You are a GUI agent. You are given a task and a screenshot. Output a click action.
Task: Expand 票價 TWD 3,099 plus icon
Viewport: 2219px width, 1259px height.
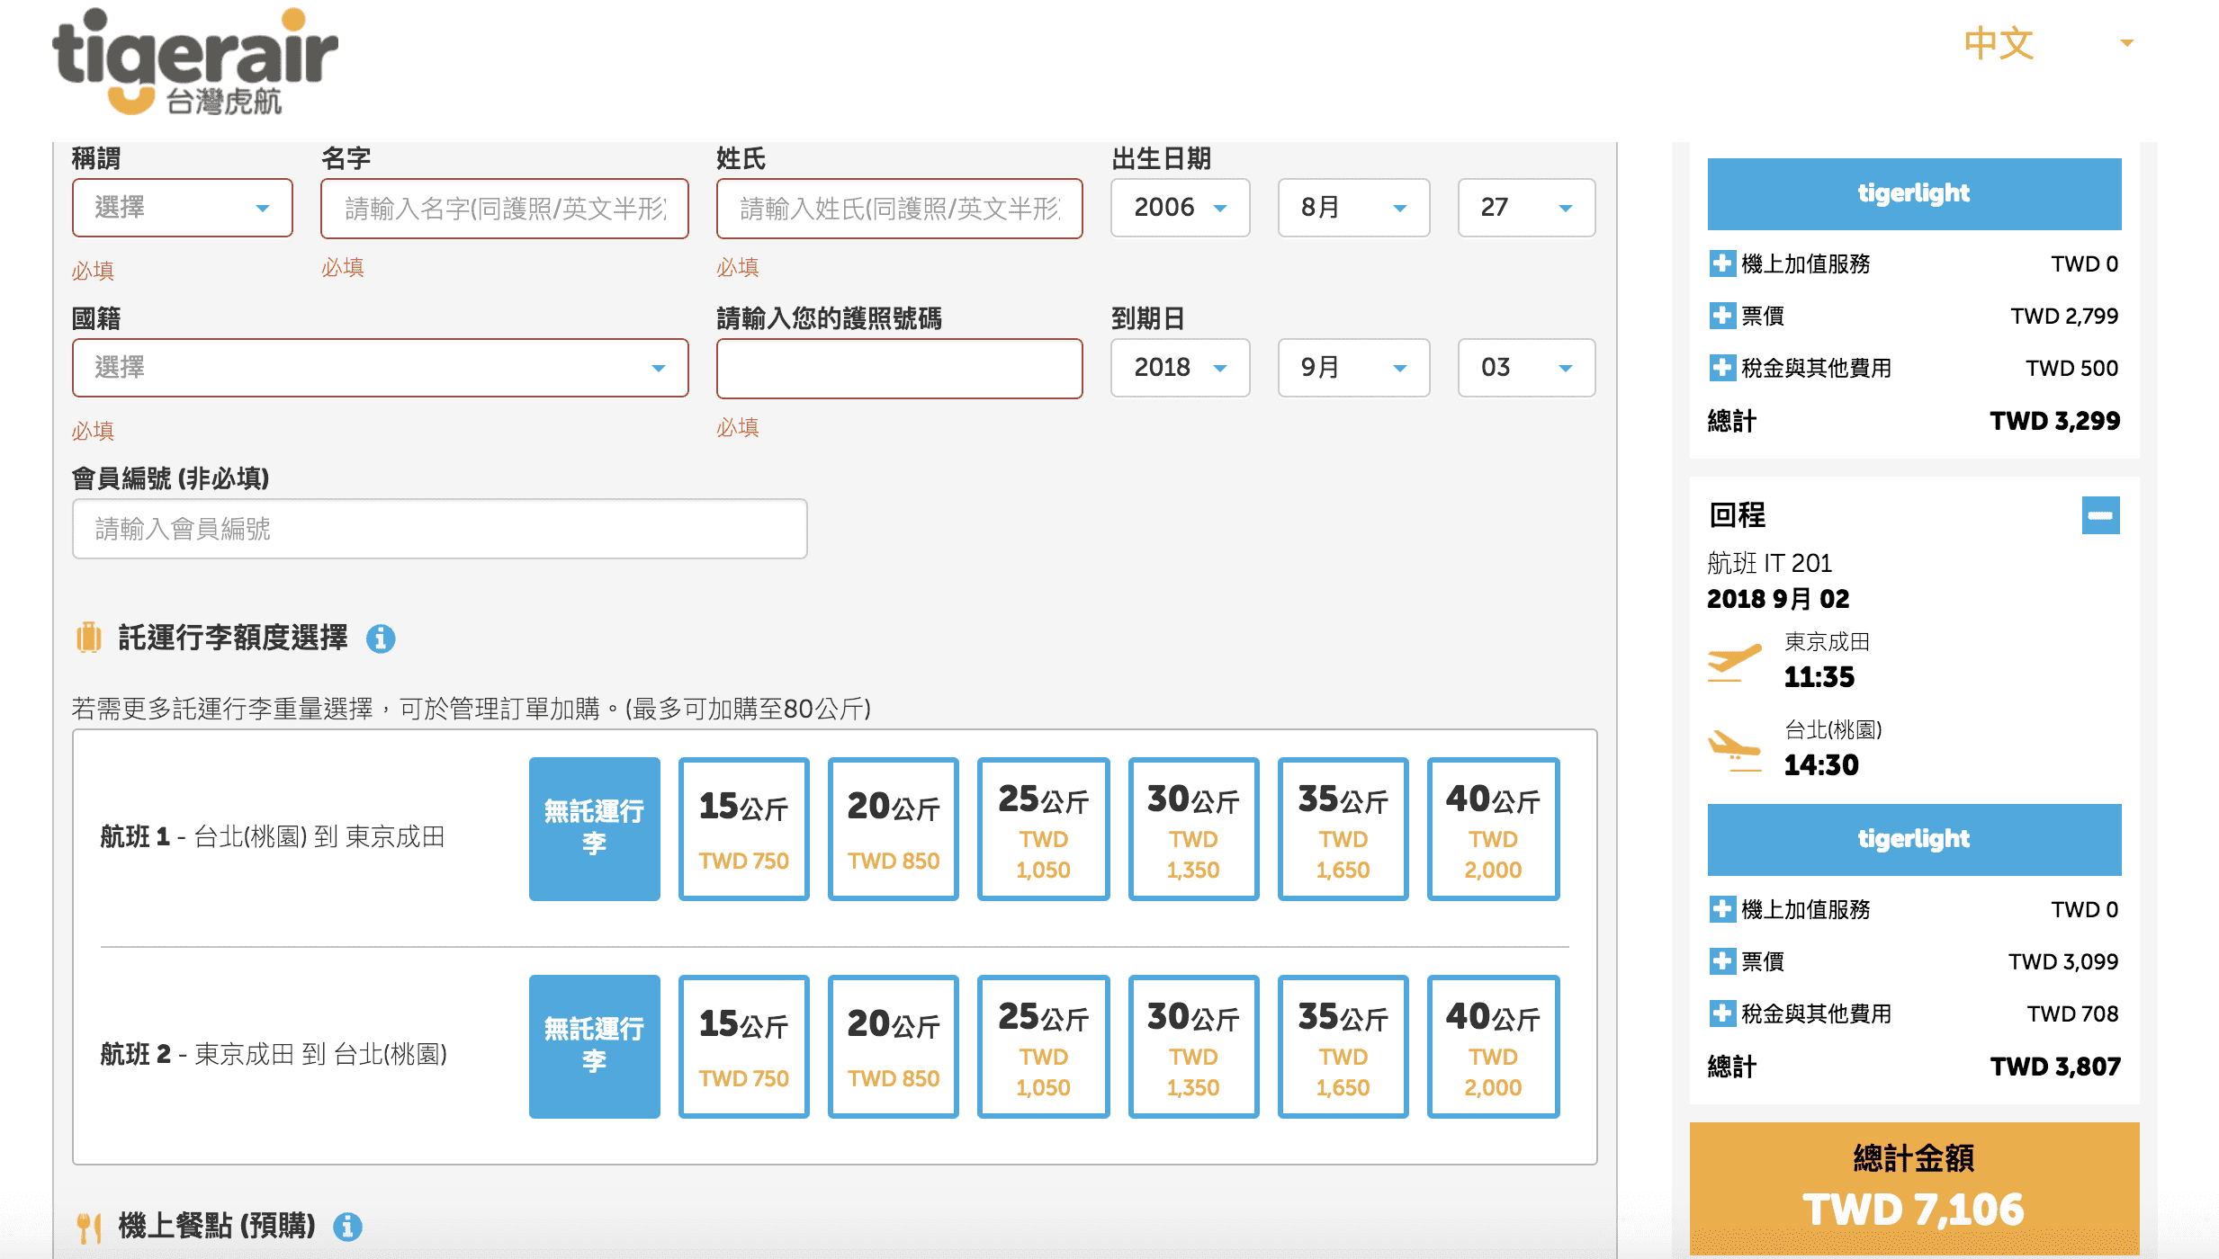(x=1721, y=961)
